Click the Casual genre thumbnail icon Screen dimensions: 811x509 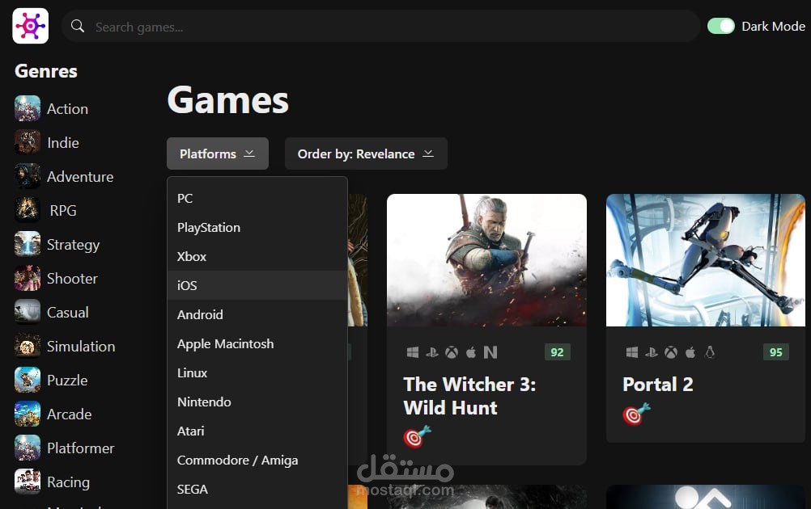tap(28, 312)
